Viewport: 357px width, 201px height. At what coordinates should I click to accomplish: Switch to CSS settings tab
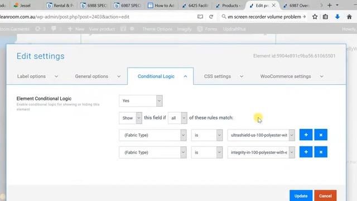pyautogui.click(x=223, y=76)
